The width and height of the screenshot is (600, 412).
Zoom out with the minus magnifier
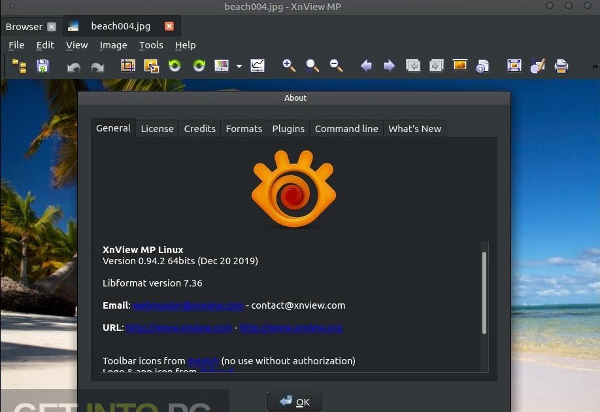coord(336,66)
